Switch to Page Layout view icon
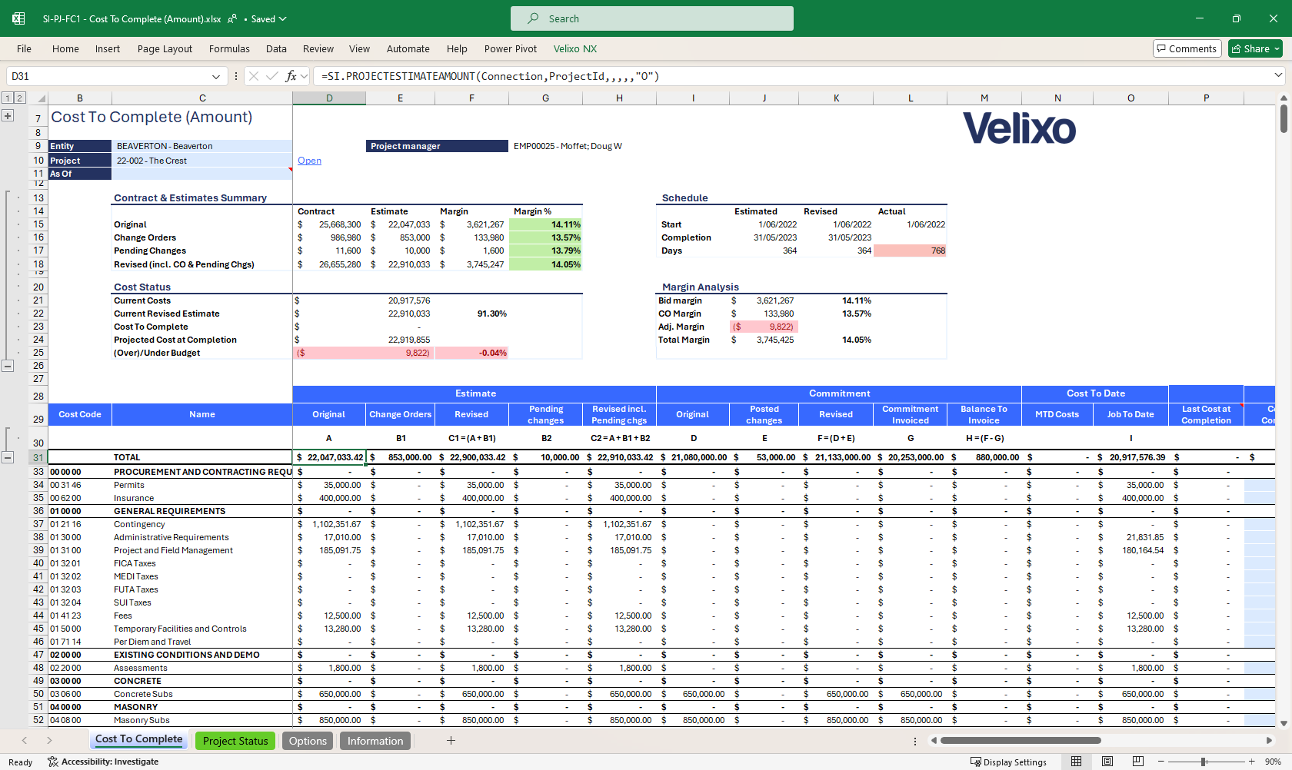Screen dimensions: 1292x770 click(x=1107, y=762)
